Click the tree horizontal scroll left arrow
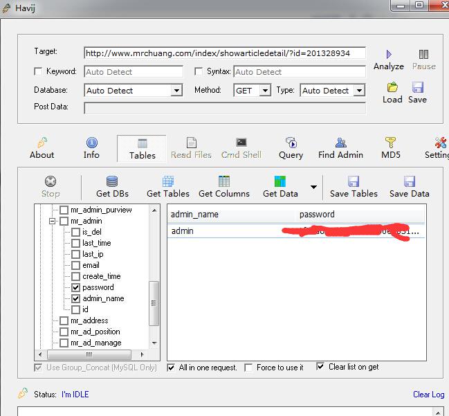 (40, 354)
